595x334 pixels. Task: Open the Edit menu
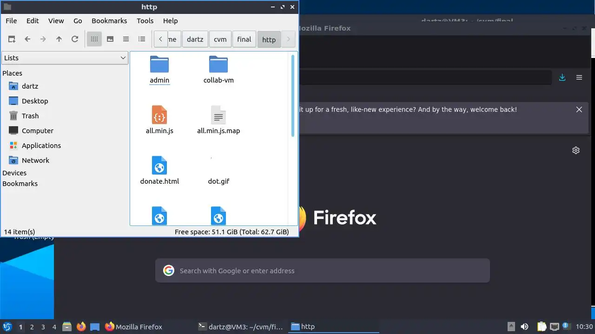33,21
